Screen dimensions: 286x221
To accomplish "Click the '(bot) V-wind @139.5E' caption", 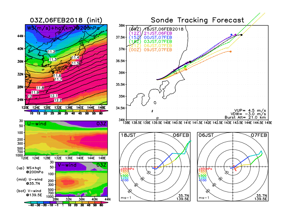I will [x=29, y=193].
